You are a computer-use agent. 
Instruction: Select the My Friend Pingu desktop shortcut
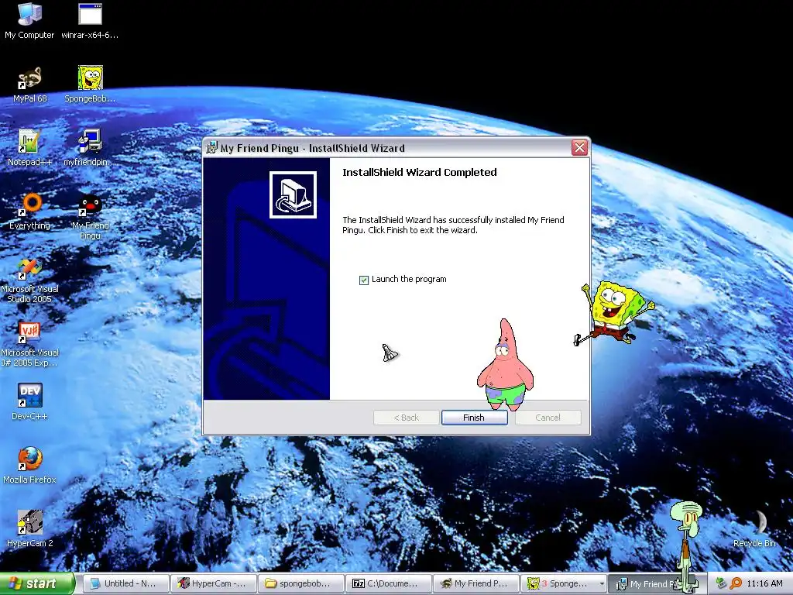(90, 217)
